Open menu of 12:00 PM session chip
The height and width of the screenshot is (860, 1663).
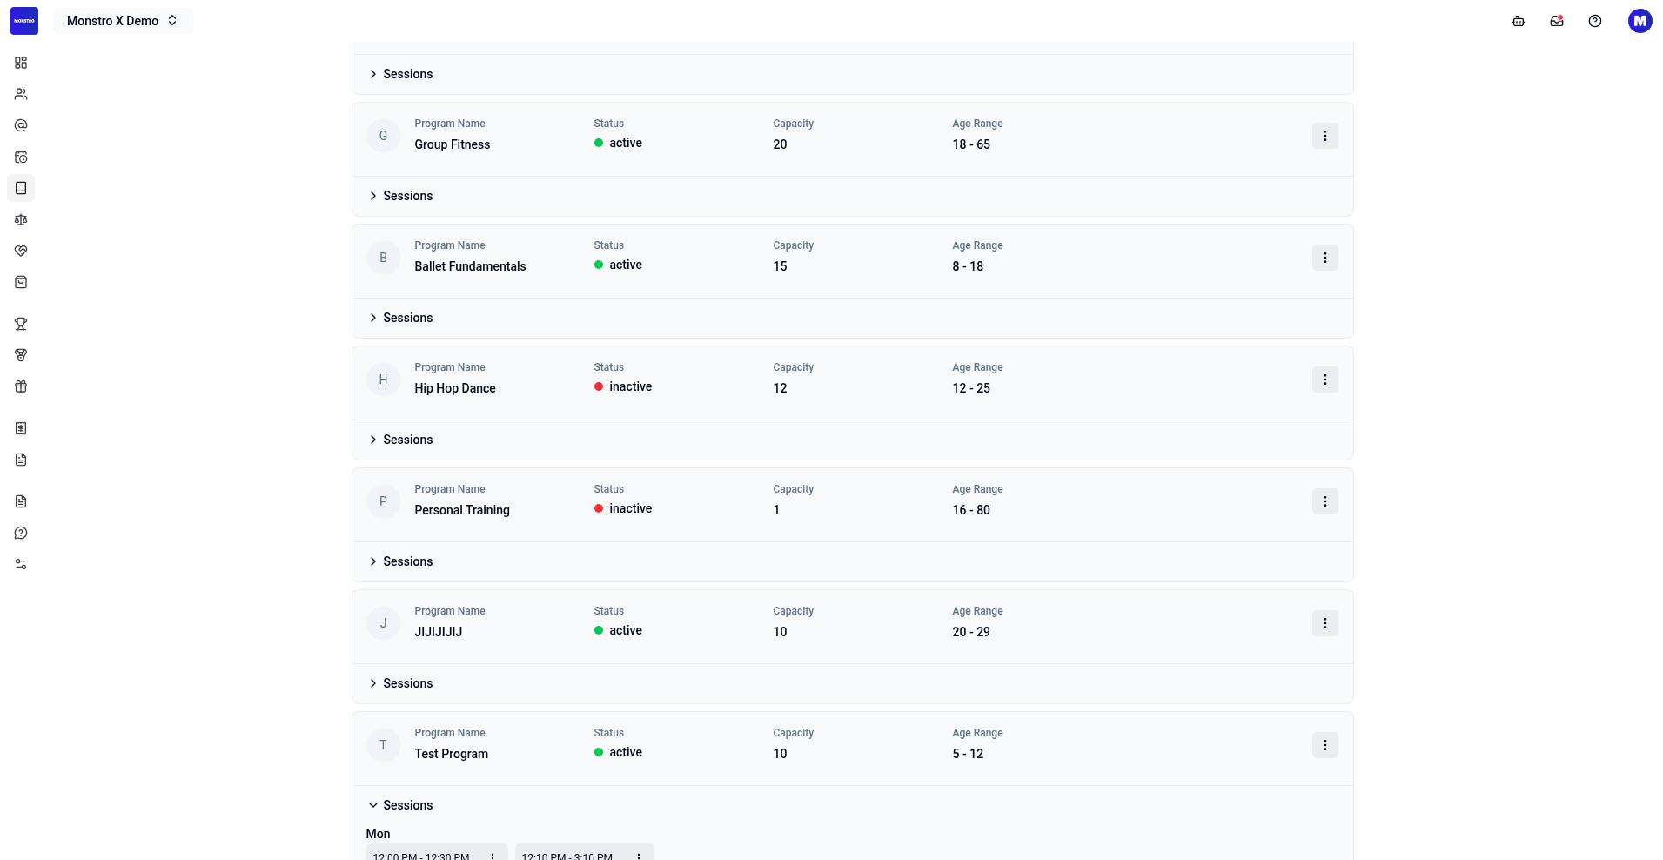click(x=493, y=855)
